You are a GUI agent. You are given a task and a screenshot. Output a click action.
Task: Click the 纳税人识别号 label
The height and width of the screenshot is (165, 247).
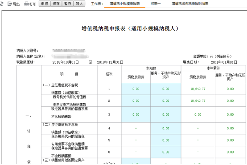27,51
